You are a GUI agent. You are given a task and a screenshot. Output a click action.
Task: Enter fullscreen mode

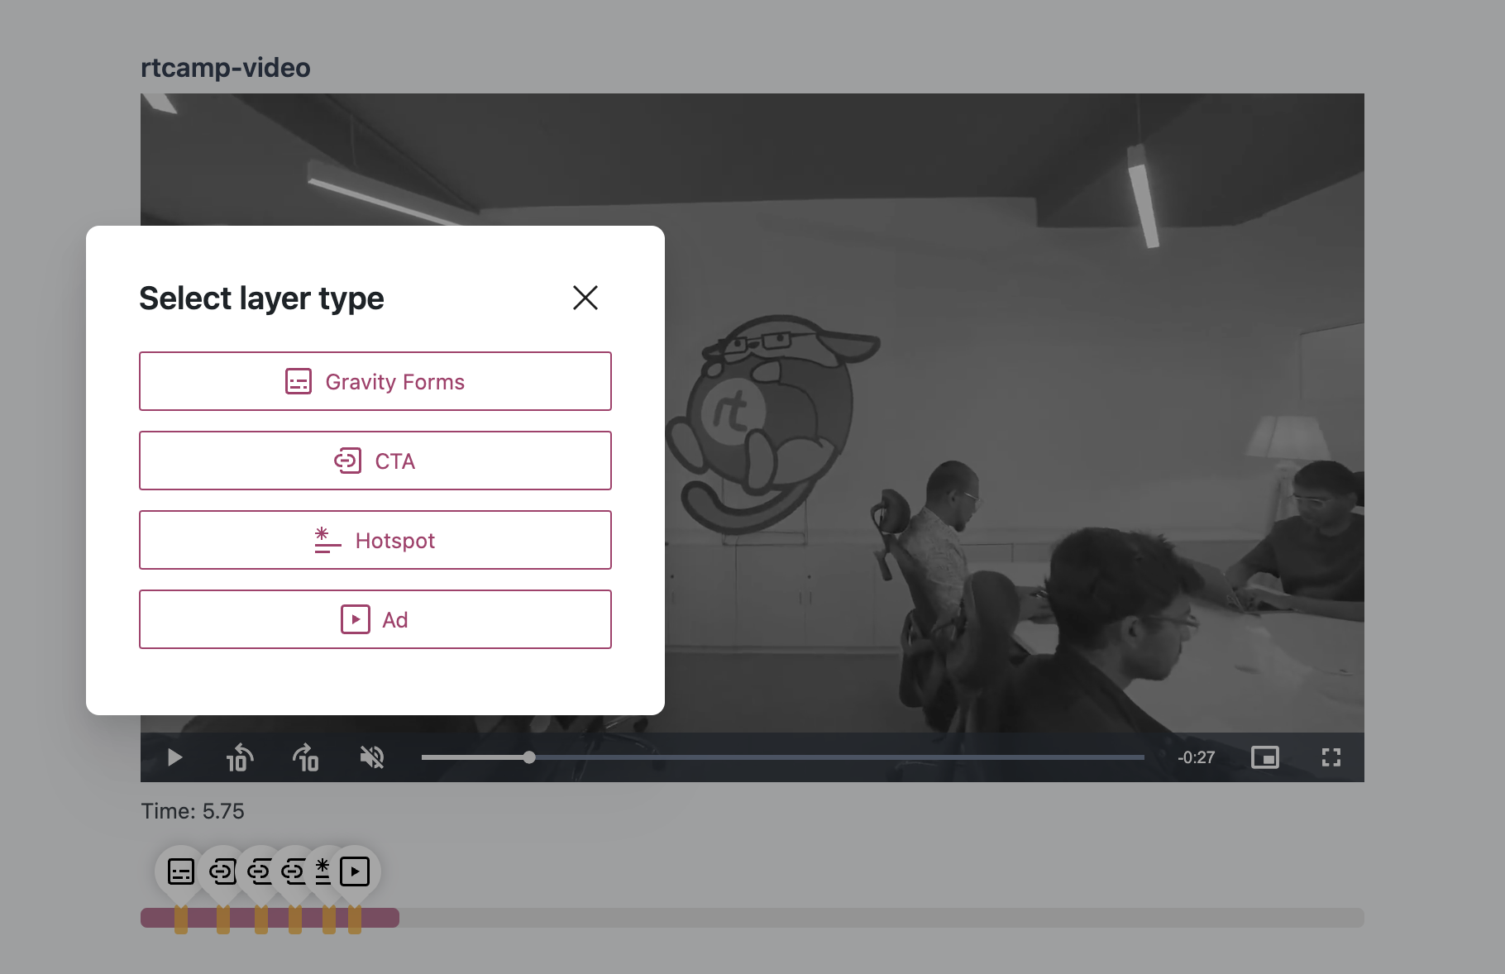1331,757
